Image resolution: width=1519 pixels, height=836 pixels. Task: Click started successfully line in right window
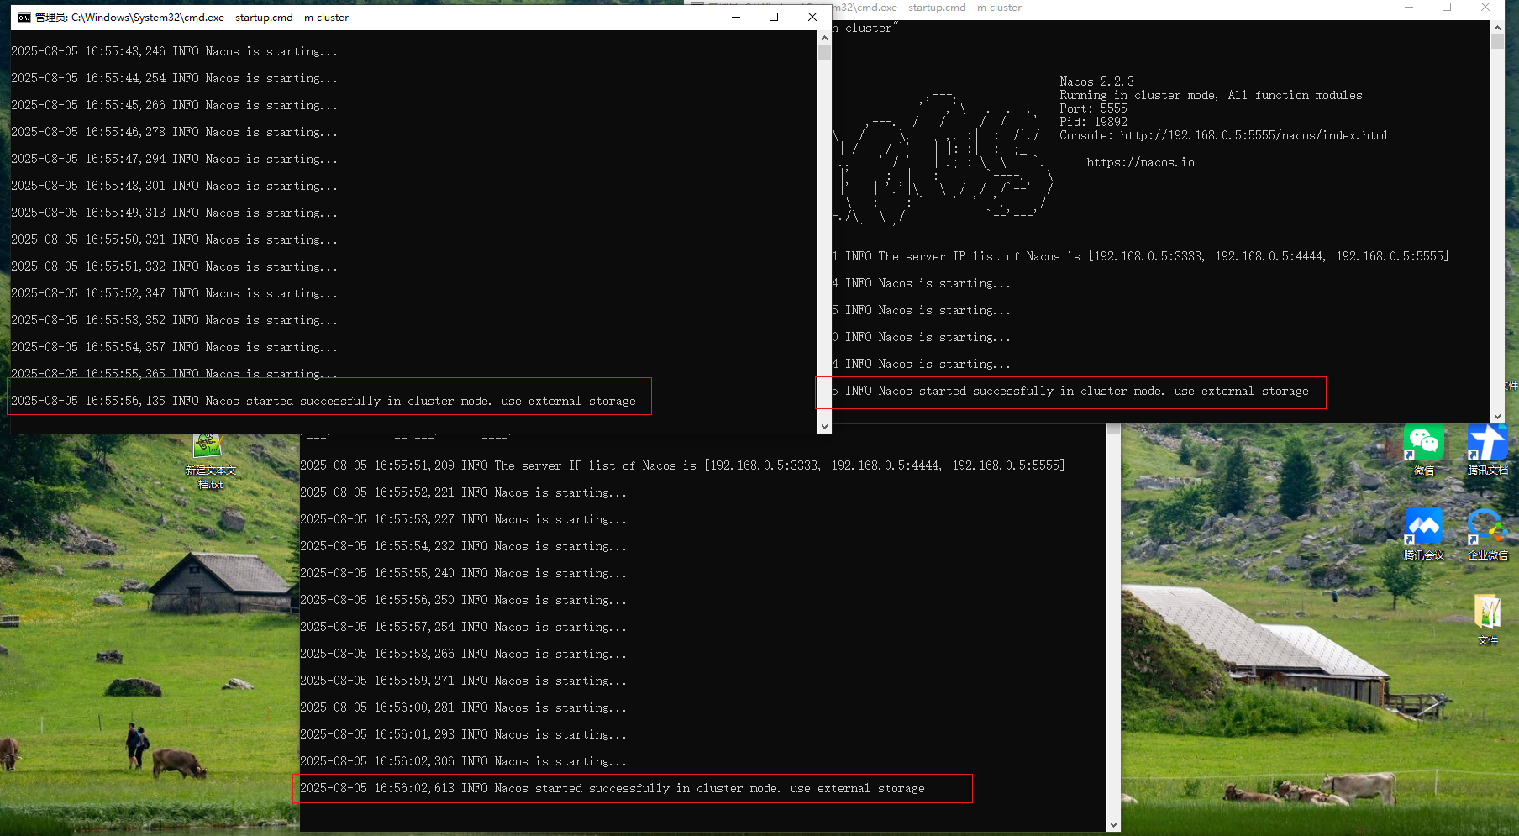point(1070,391)
